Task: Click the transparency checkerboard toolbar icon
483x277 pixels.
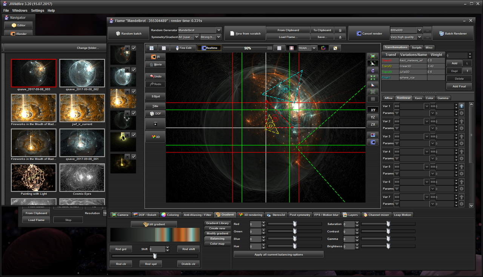Action: click(164, 48)
